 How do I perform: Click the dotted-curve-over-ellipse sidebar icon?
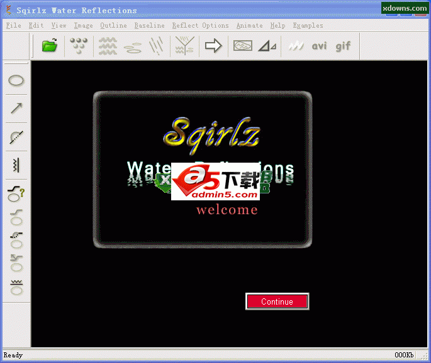[16, 241]
